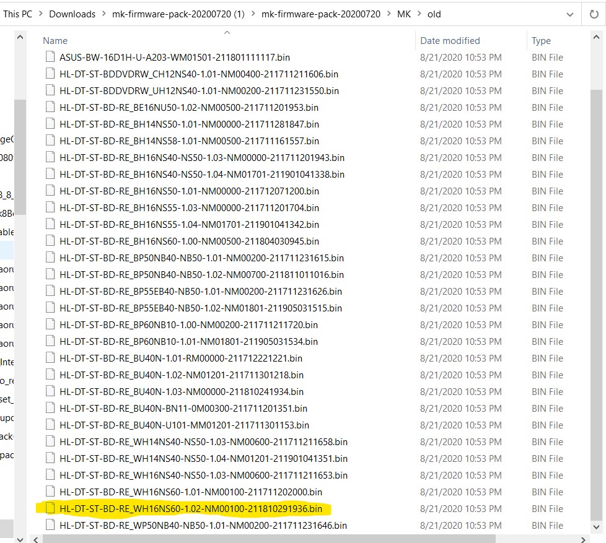Viewport: 606px width, 543px height.
Task: Sort by the Type column header
Action: 541,40
